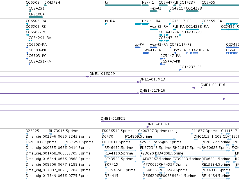Select the tx gene feature label

pyautogui.click(x=106, y=3)
